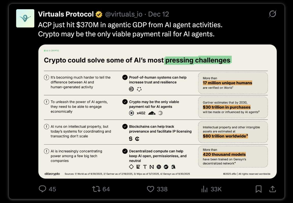
Task: Click the @virtuals_io handle
Action: pyautogui.click(x=124, y=14)
